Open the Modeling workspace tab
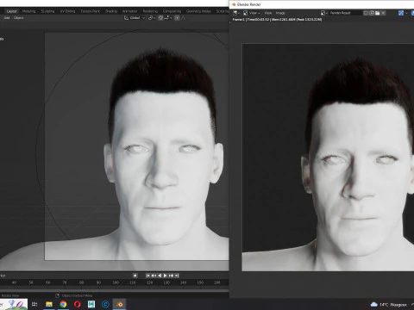 (x=28, y=11)
